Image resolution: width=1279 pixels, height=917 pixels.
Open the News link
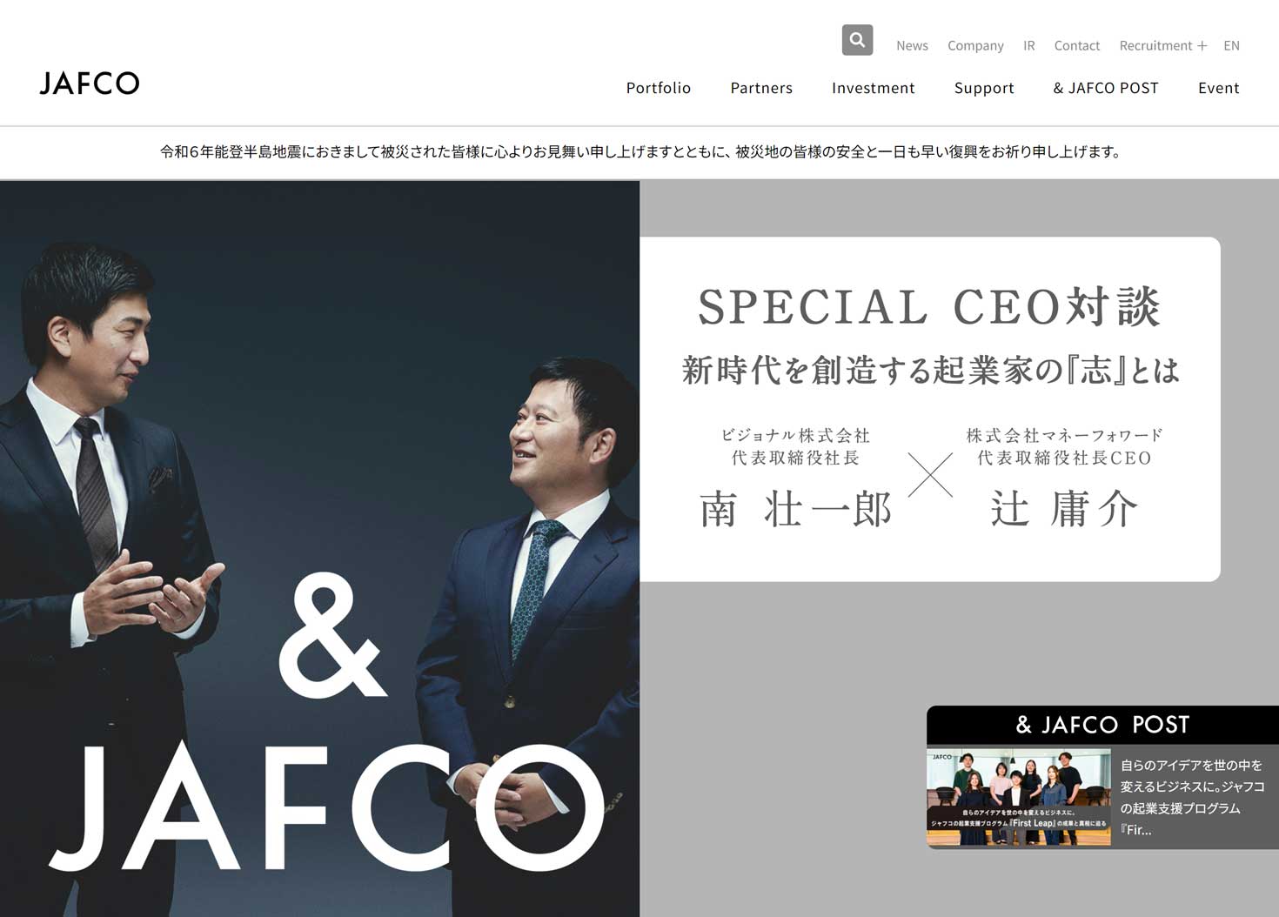click(912, 45)
